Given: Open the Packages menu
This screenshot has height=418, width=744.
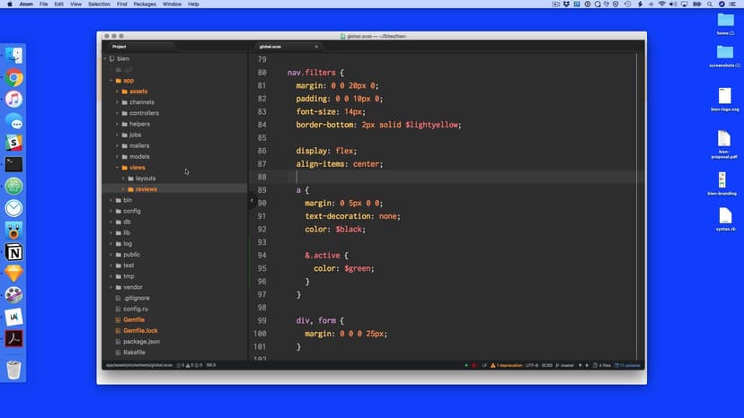Looking at the screenshot, I should coord(144,4).
